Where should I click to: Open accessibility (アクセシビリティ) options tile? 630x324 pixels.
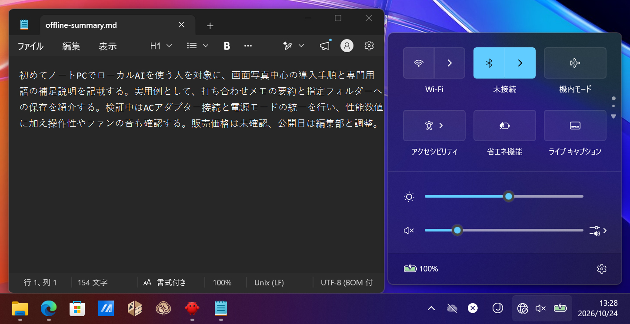pyautogui.click(x=434, y=126)
